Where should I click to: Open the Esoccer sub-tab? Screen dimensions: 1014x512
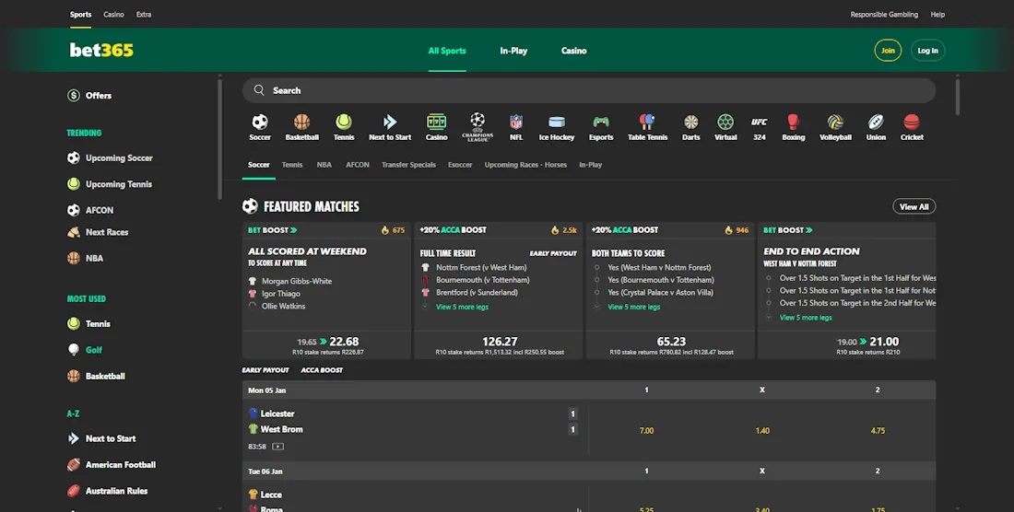(x=460, y=165)
